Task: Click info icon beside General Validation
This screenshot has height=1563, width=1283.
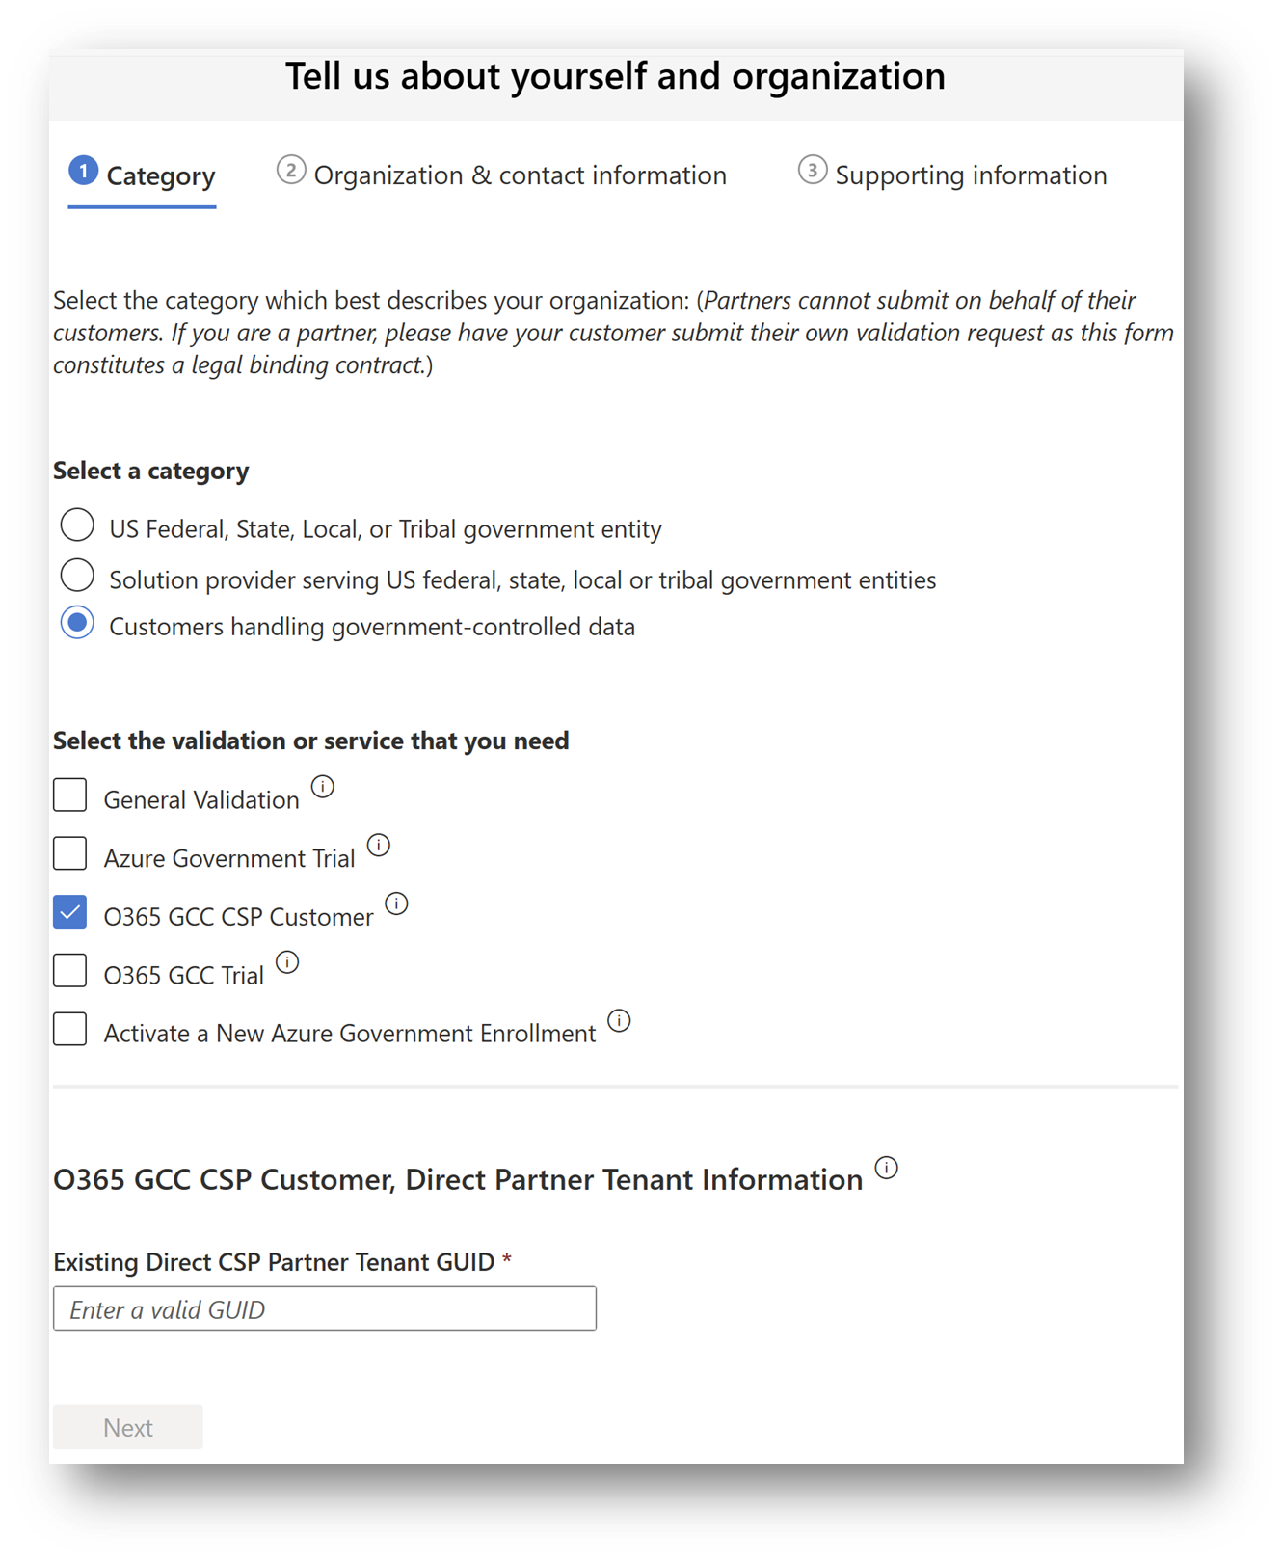Action: (323, 787)
